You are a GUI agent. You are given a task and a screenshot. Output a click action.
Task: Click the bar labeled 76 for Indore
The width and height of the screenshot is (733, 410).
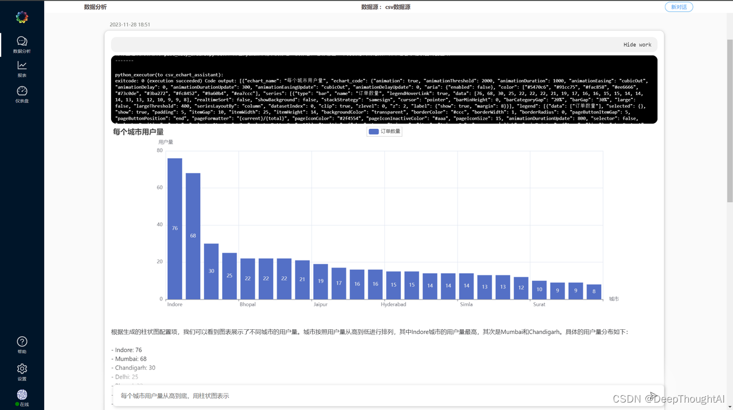click(x=175, y=228)
